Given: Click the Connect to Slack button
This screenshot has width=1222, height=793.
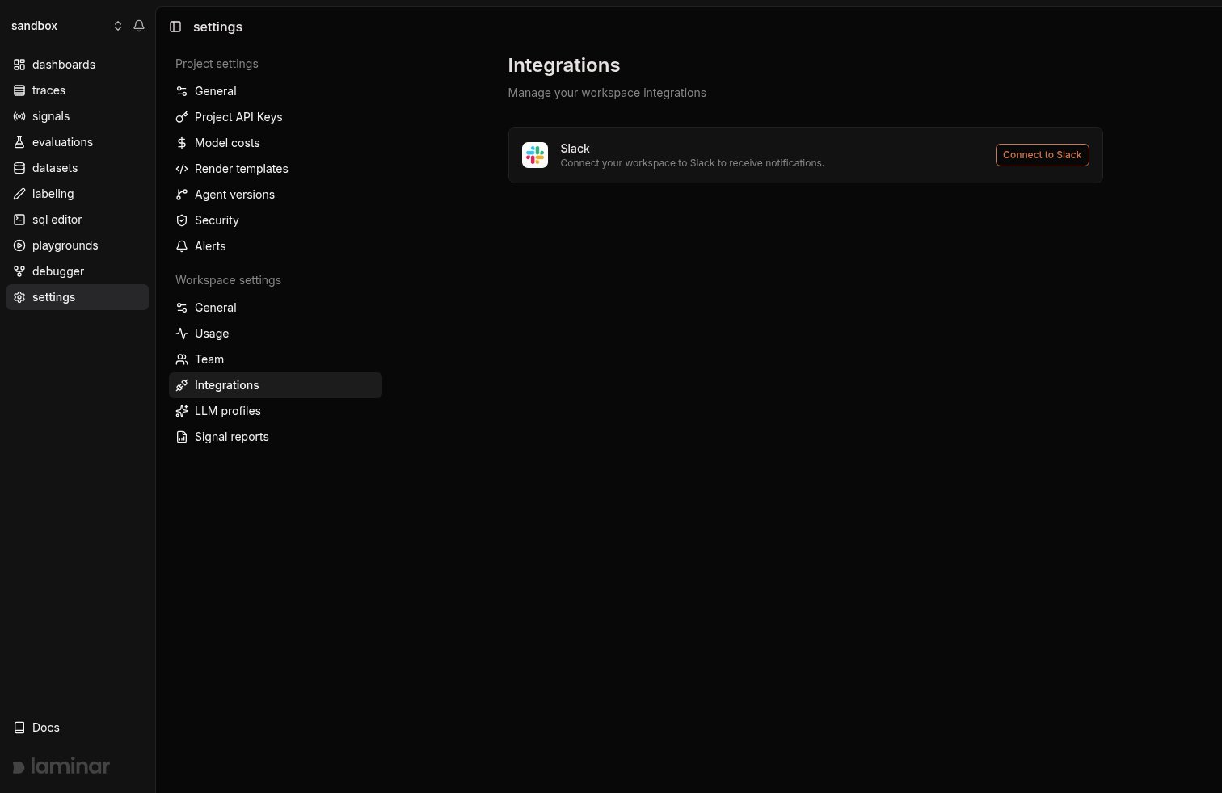Looking at the screenshot, I should pos(1042,155).
